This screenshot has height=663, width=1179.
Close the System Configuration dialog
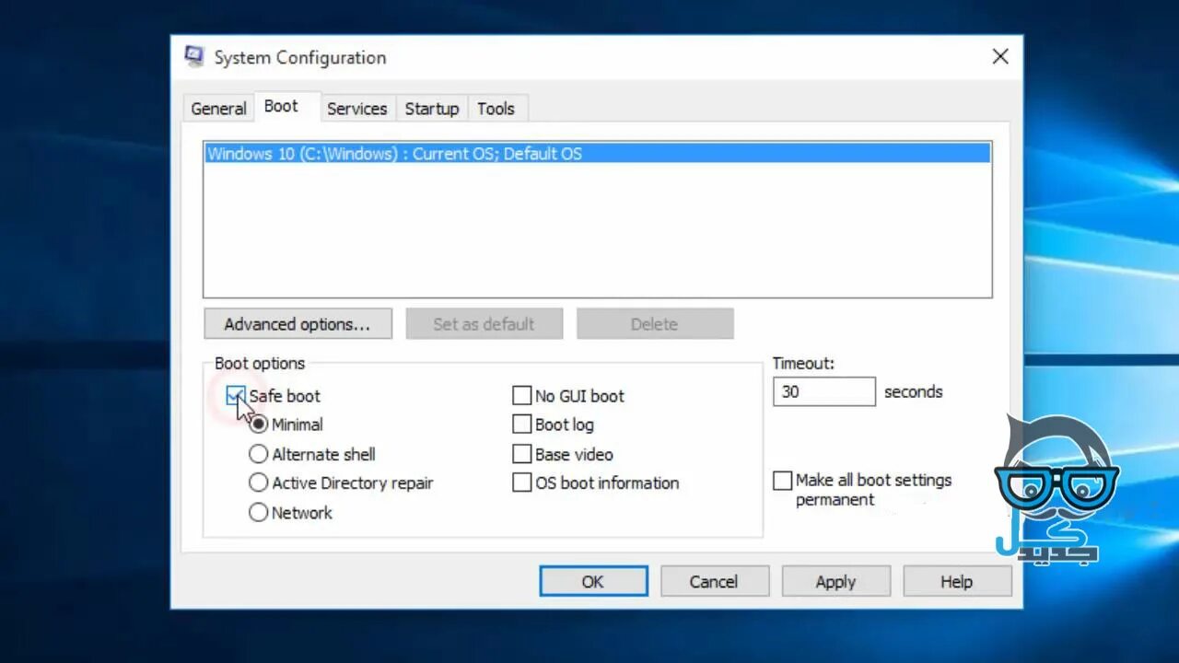(x=1000, y=57)
